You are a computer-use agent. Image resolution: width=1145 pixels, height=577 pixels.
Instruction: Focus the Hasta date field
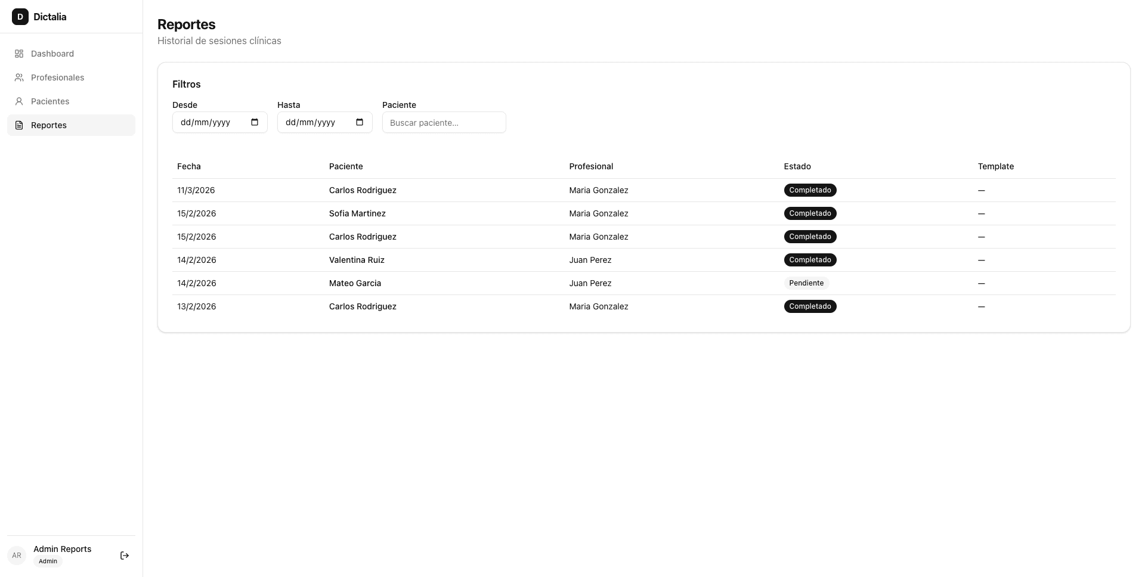click(311, 122)
